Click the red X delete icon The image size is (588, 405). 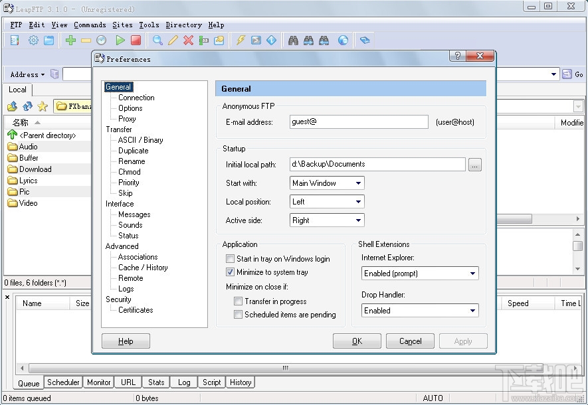point(188,40)
